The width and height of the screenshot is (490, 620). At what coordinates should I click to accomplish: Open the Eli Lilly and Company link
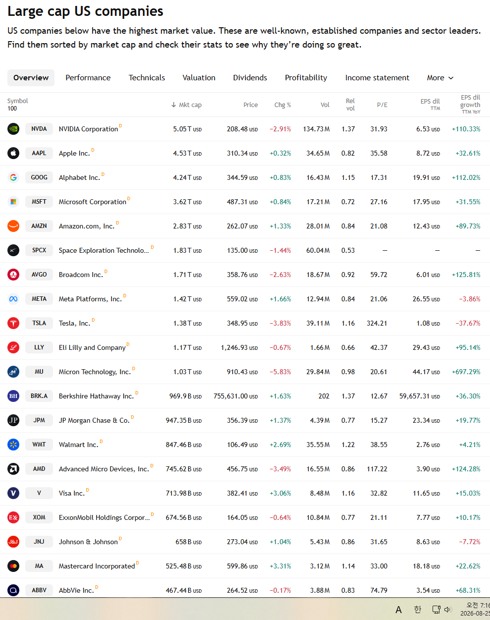point(92,347)
